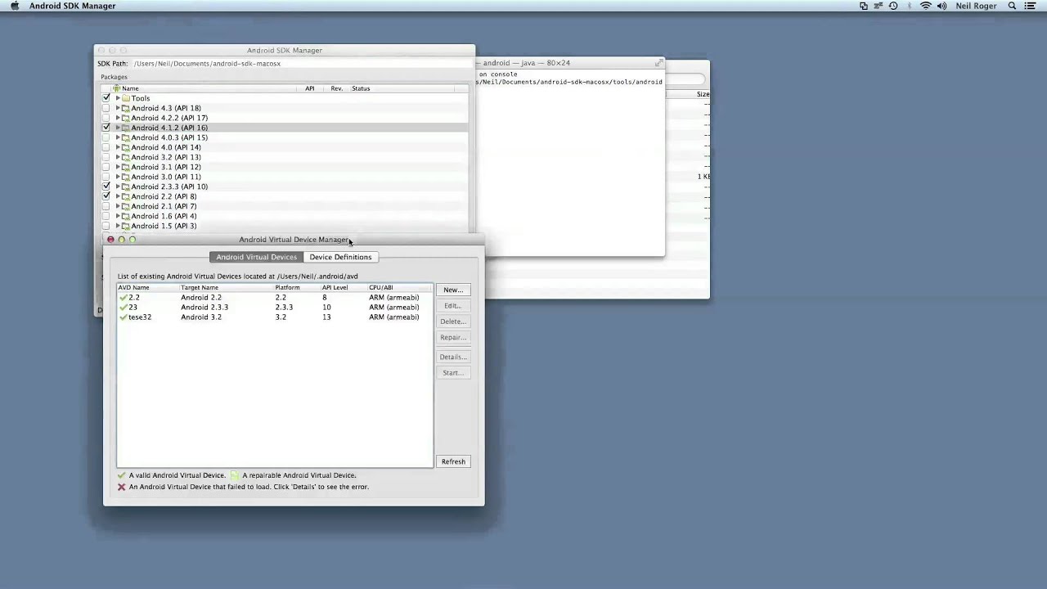The width and height of the screenshot is (1047, 589).
Task: Expand the Android 1.6 (API 4) node
Action: (118, 216)
